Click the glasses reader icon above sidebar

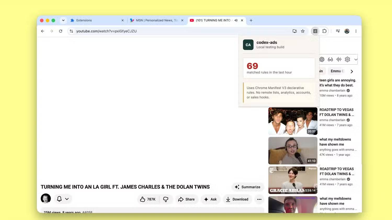330,59
